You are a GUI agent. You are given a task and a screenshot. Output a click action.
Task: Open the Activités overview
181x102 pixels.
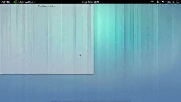[x=6, y=2]
